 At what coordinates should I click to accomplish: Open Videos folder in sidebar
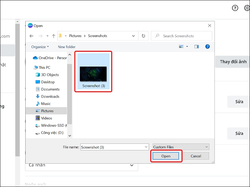pos(44,118)
